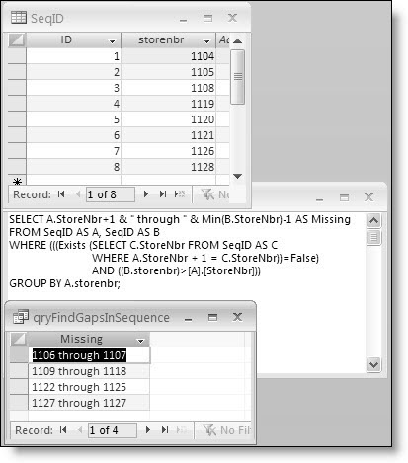
Task: Click the No Filter indicator in query navigator
Action: pyautogui.click(x=226, y=430)
